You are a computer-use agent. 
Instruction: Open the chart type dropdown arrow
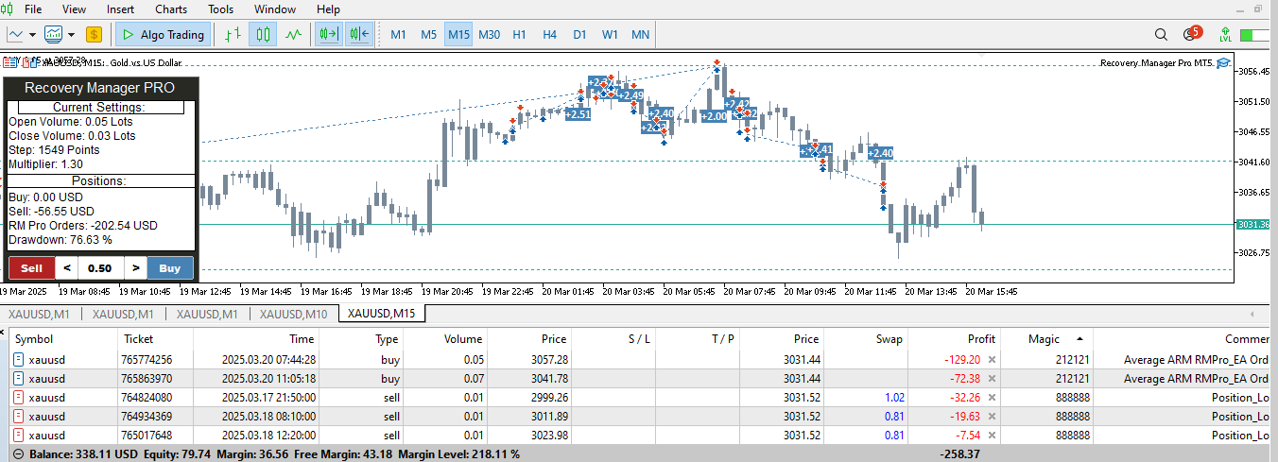point(33,35)
